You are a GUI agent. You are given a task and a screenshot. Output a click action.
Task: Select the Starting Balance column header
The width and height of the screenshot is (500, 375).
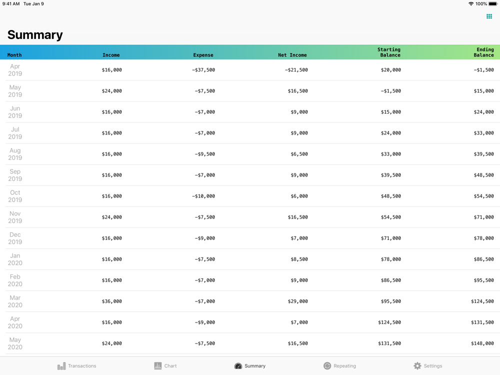[389, 52]
